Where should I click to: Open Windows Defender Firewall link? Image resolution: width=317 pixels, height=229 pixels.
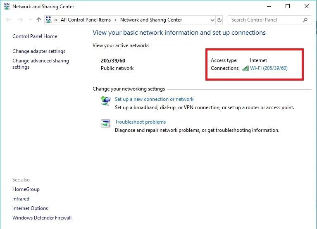tap(42, 218)
